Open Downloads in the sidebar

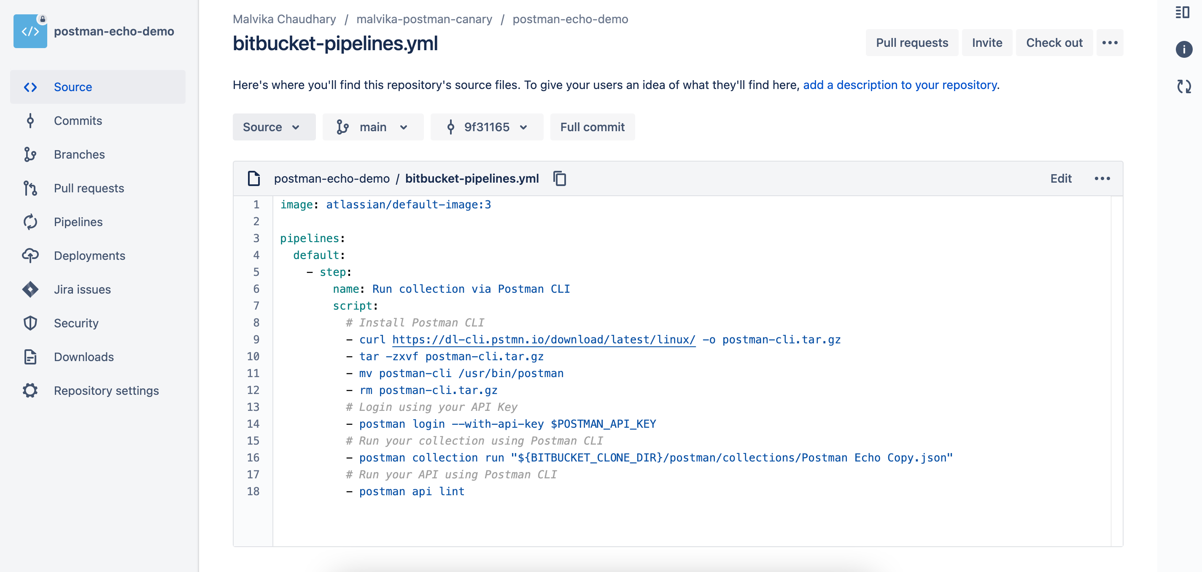(x=98, y=357)
